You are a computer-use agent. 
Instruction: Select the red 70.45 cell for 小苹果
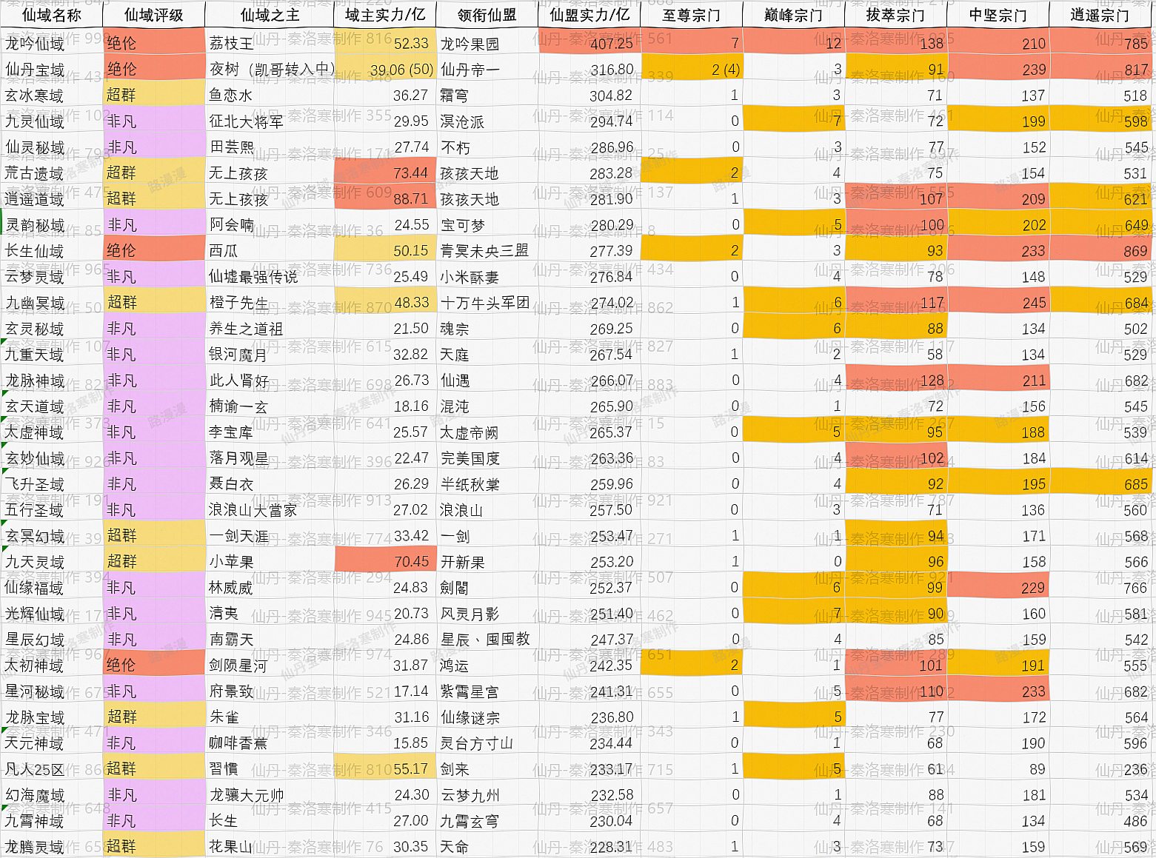[x=385, y=562]
